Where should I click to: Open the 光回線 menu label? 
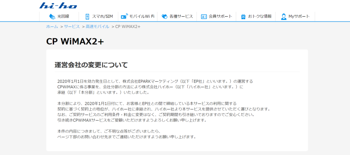coord(63,16)
